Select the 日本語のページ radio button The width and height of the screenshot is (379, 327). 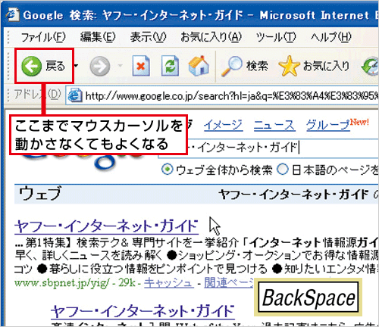pos(283,170)
